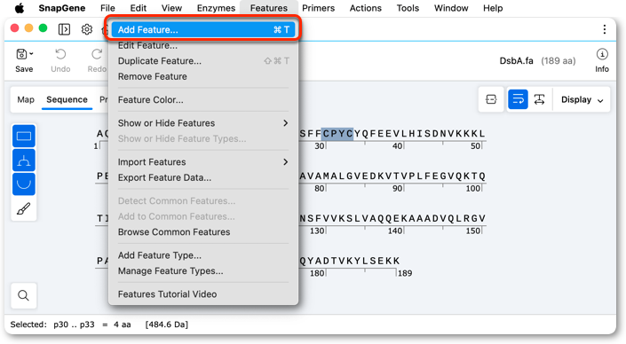Open Features Tutorial Video entry
The width and height of the screenshot is (626, 344).
click(202, 294)
